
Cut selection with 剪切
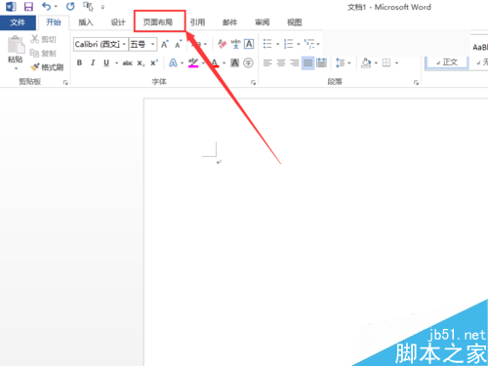click(x=43, y=39)
